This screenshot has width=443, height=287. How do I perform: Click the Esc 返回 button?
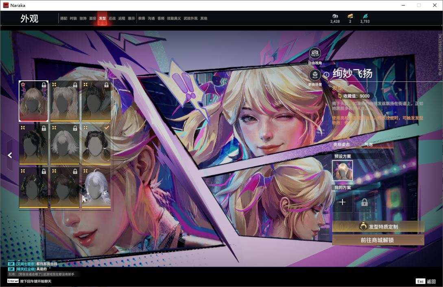426,281
